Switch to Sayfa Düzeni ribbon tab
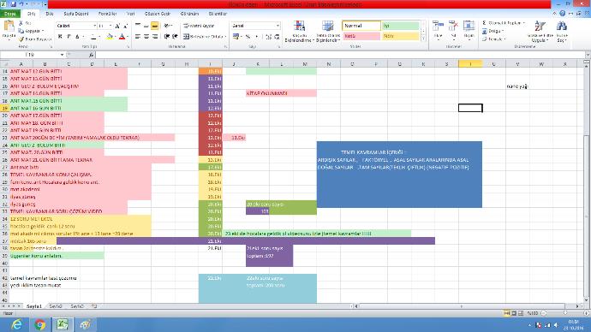The height and width of the screenshot is (332, 591). tap(75, 14)
